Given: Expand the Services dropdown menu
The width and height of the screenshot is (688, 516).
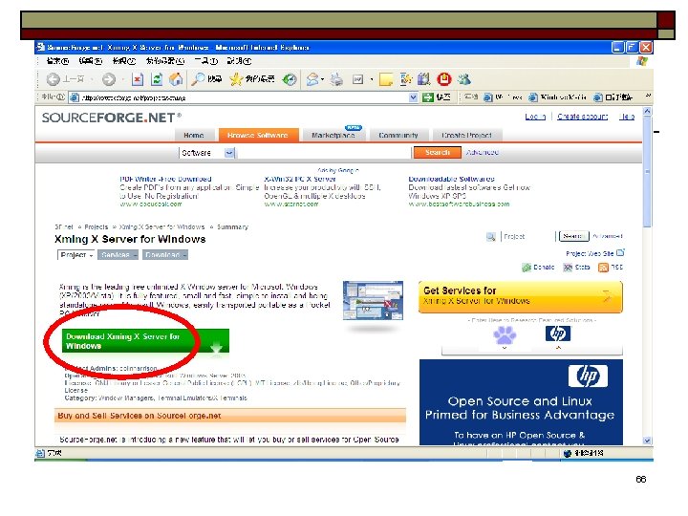Looking at the screenshot, I should (x=118, y=255).
